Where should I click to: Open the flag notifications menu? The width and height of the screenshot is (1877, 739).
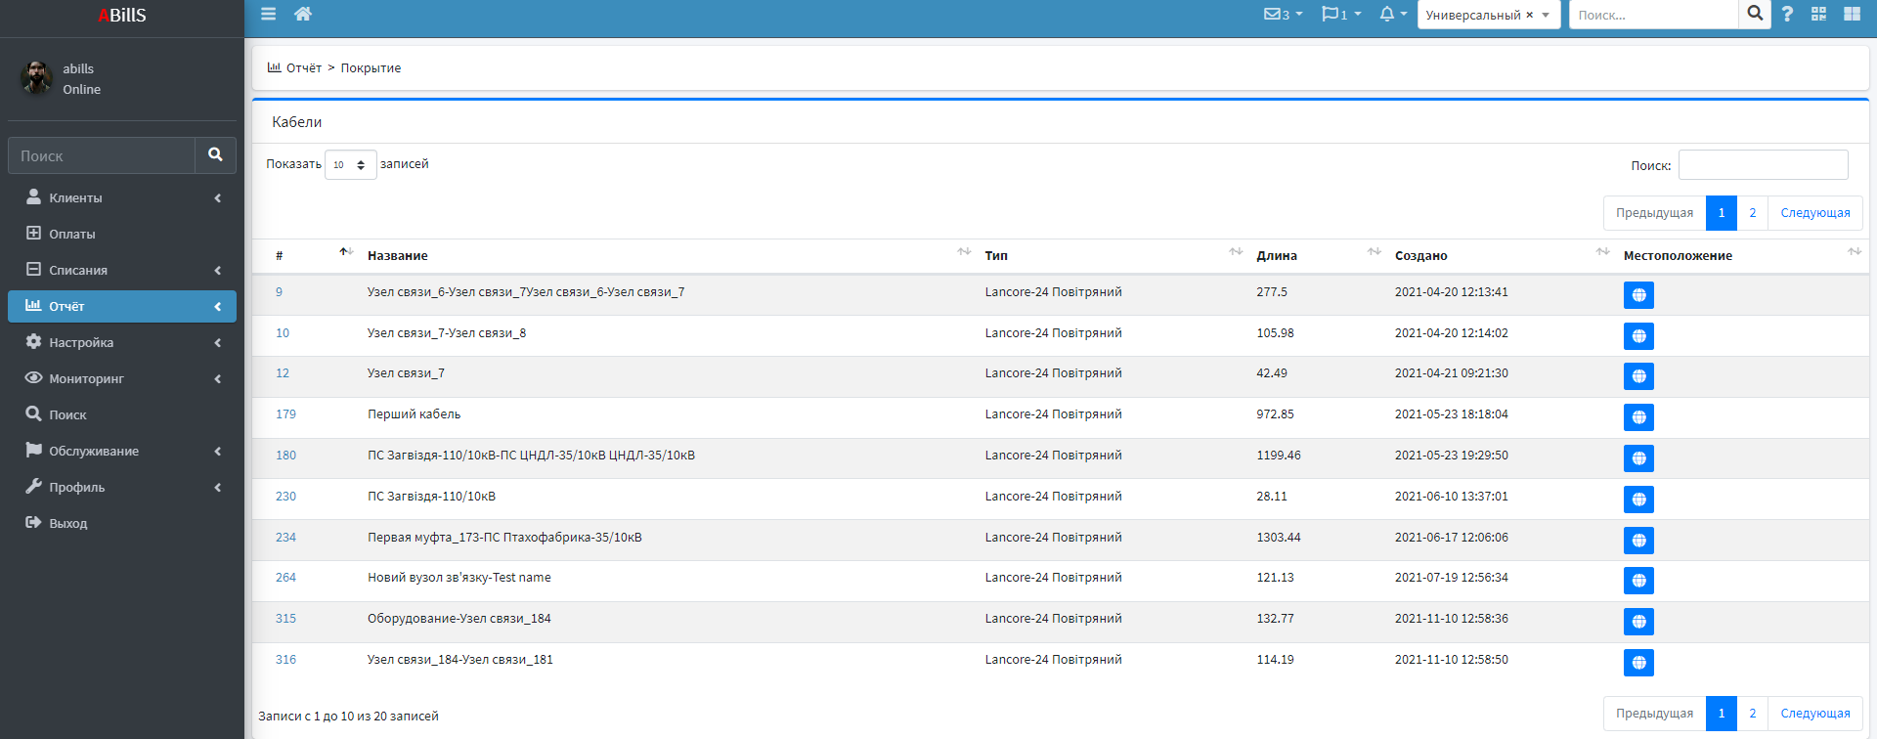click(x=1340, y=15)
